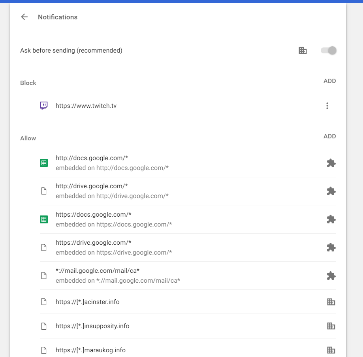Click the Twitch site icon
This screenshot has width=363, height=357.
click(x=44, y=106)
